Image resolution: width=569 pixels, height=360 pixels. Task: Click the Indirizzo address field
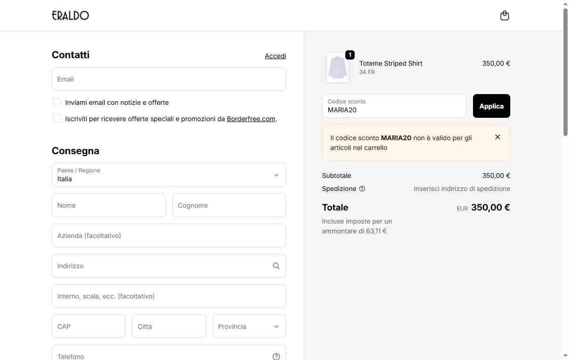(x=169, y=265)
